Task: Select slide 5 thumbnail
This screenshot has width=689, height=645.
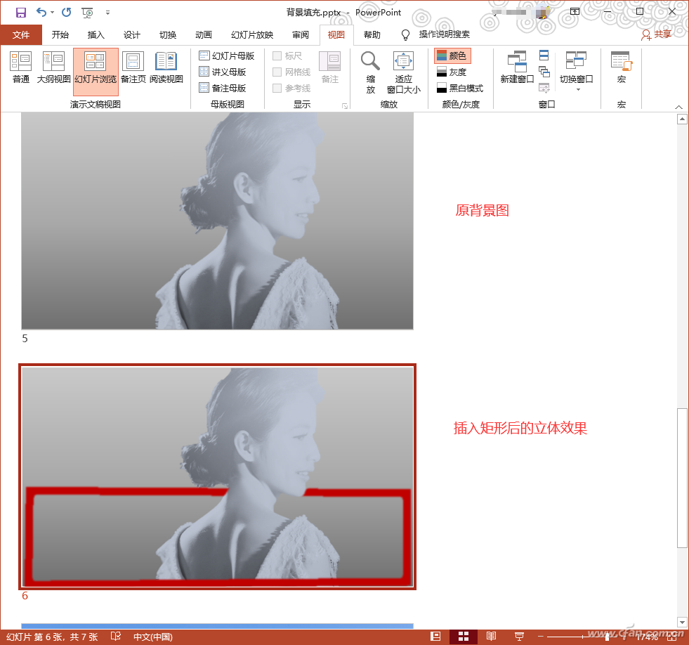Action: point(218,221)
